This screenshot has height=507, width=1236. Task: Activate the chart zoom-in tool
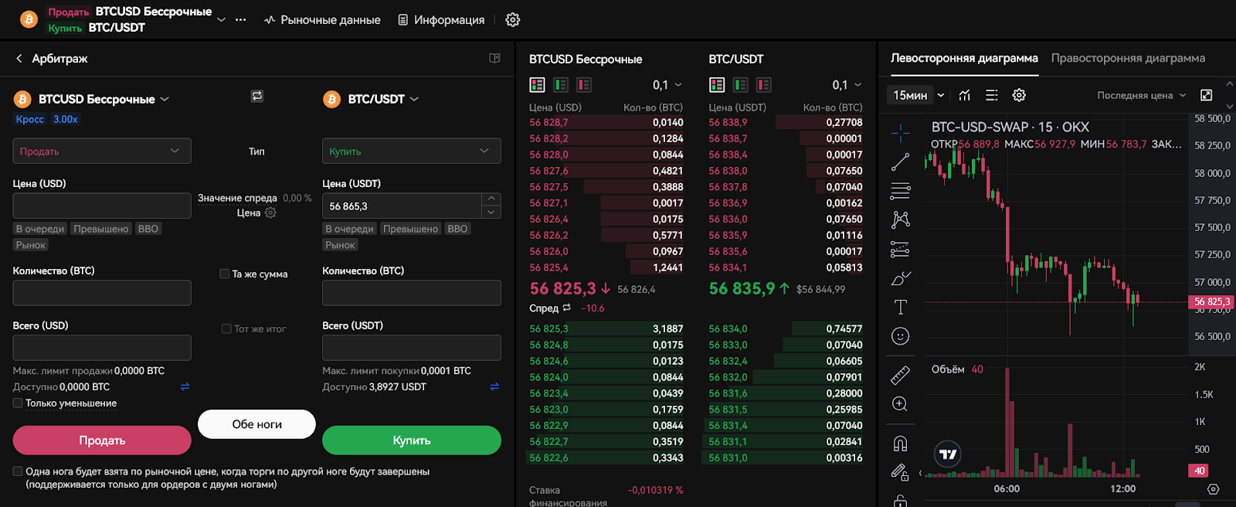point(901,404)
